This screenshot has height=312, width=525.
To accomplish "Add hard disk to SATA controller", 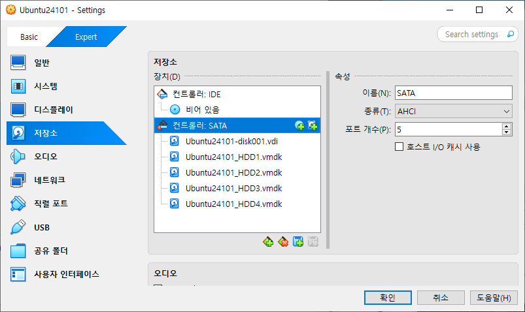I will click(x=313, y=126).
